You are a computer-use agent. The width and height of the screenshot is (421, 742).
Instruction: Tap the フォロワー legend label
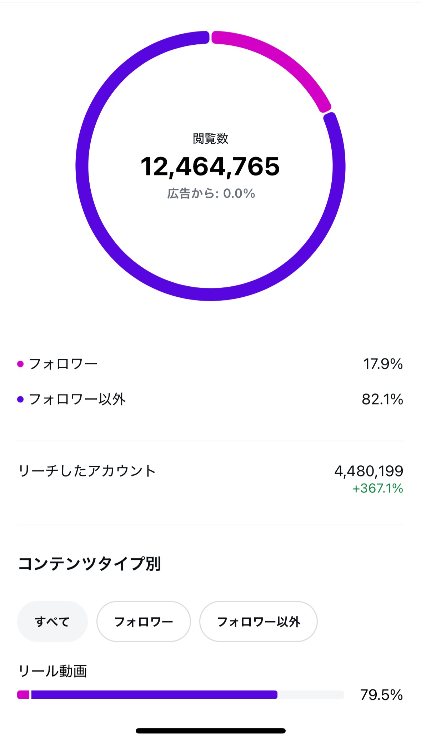pyautogui.click(x=63, y=364)
